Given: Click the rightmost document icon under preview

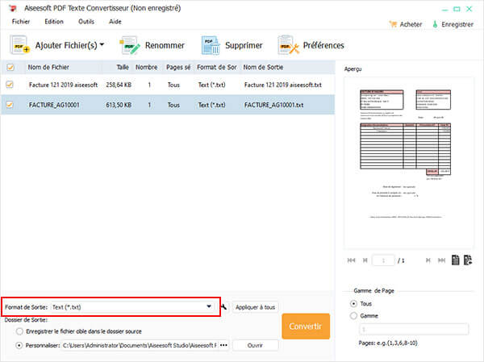Looking at the screenshot, I should [468, 260].
